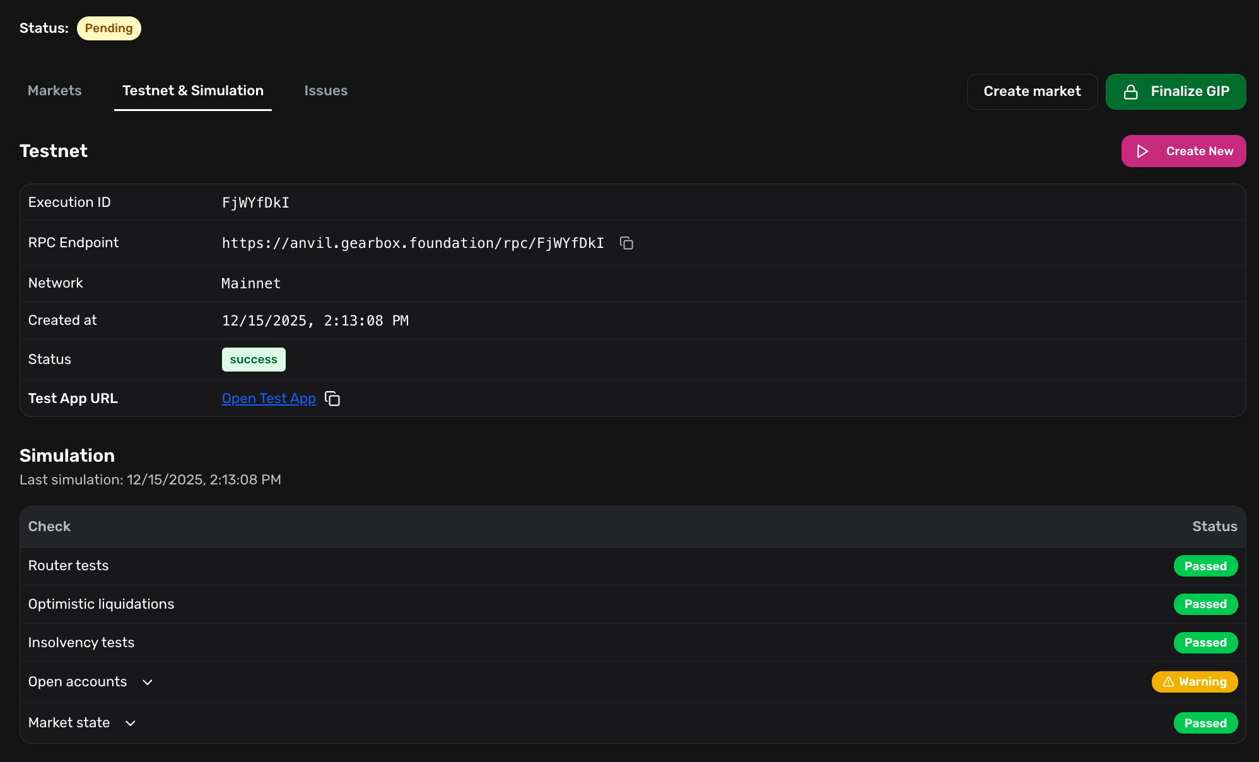Click the Create market button
This screenshot has height=762, width=1259.
[x=1032, y=91]
